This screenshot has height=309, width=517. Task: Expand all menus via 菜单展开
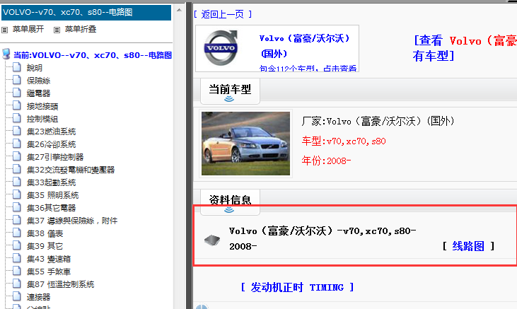[28, 30]
